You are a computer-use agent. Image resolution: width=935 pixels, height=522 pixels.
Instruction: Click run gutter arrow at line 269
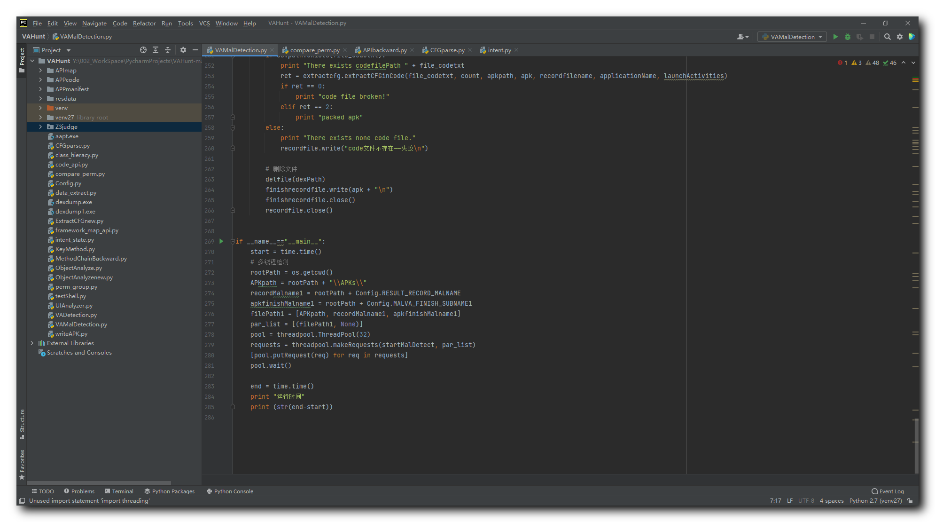coord(221,241)
